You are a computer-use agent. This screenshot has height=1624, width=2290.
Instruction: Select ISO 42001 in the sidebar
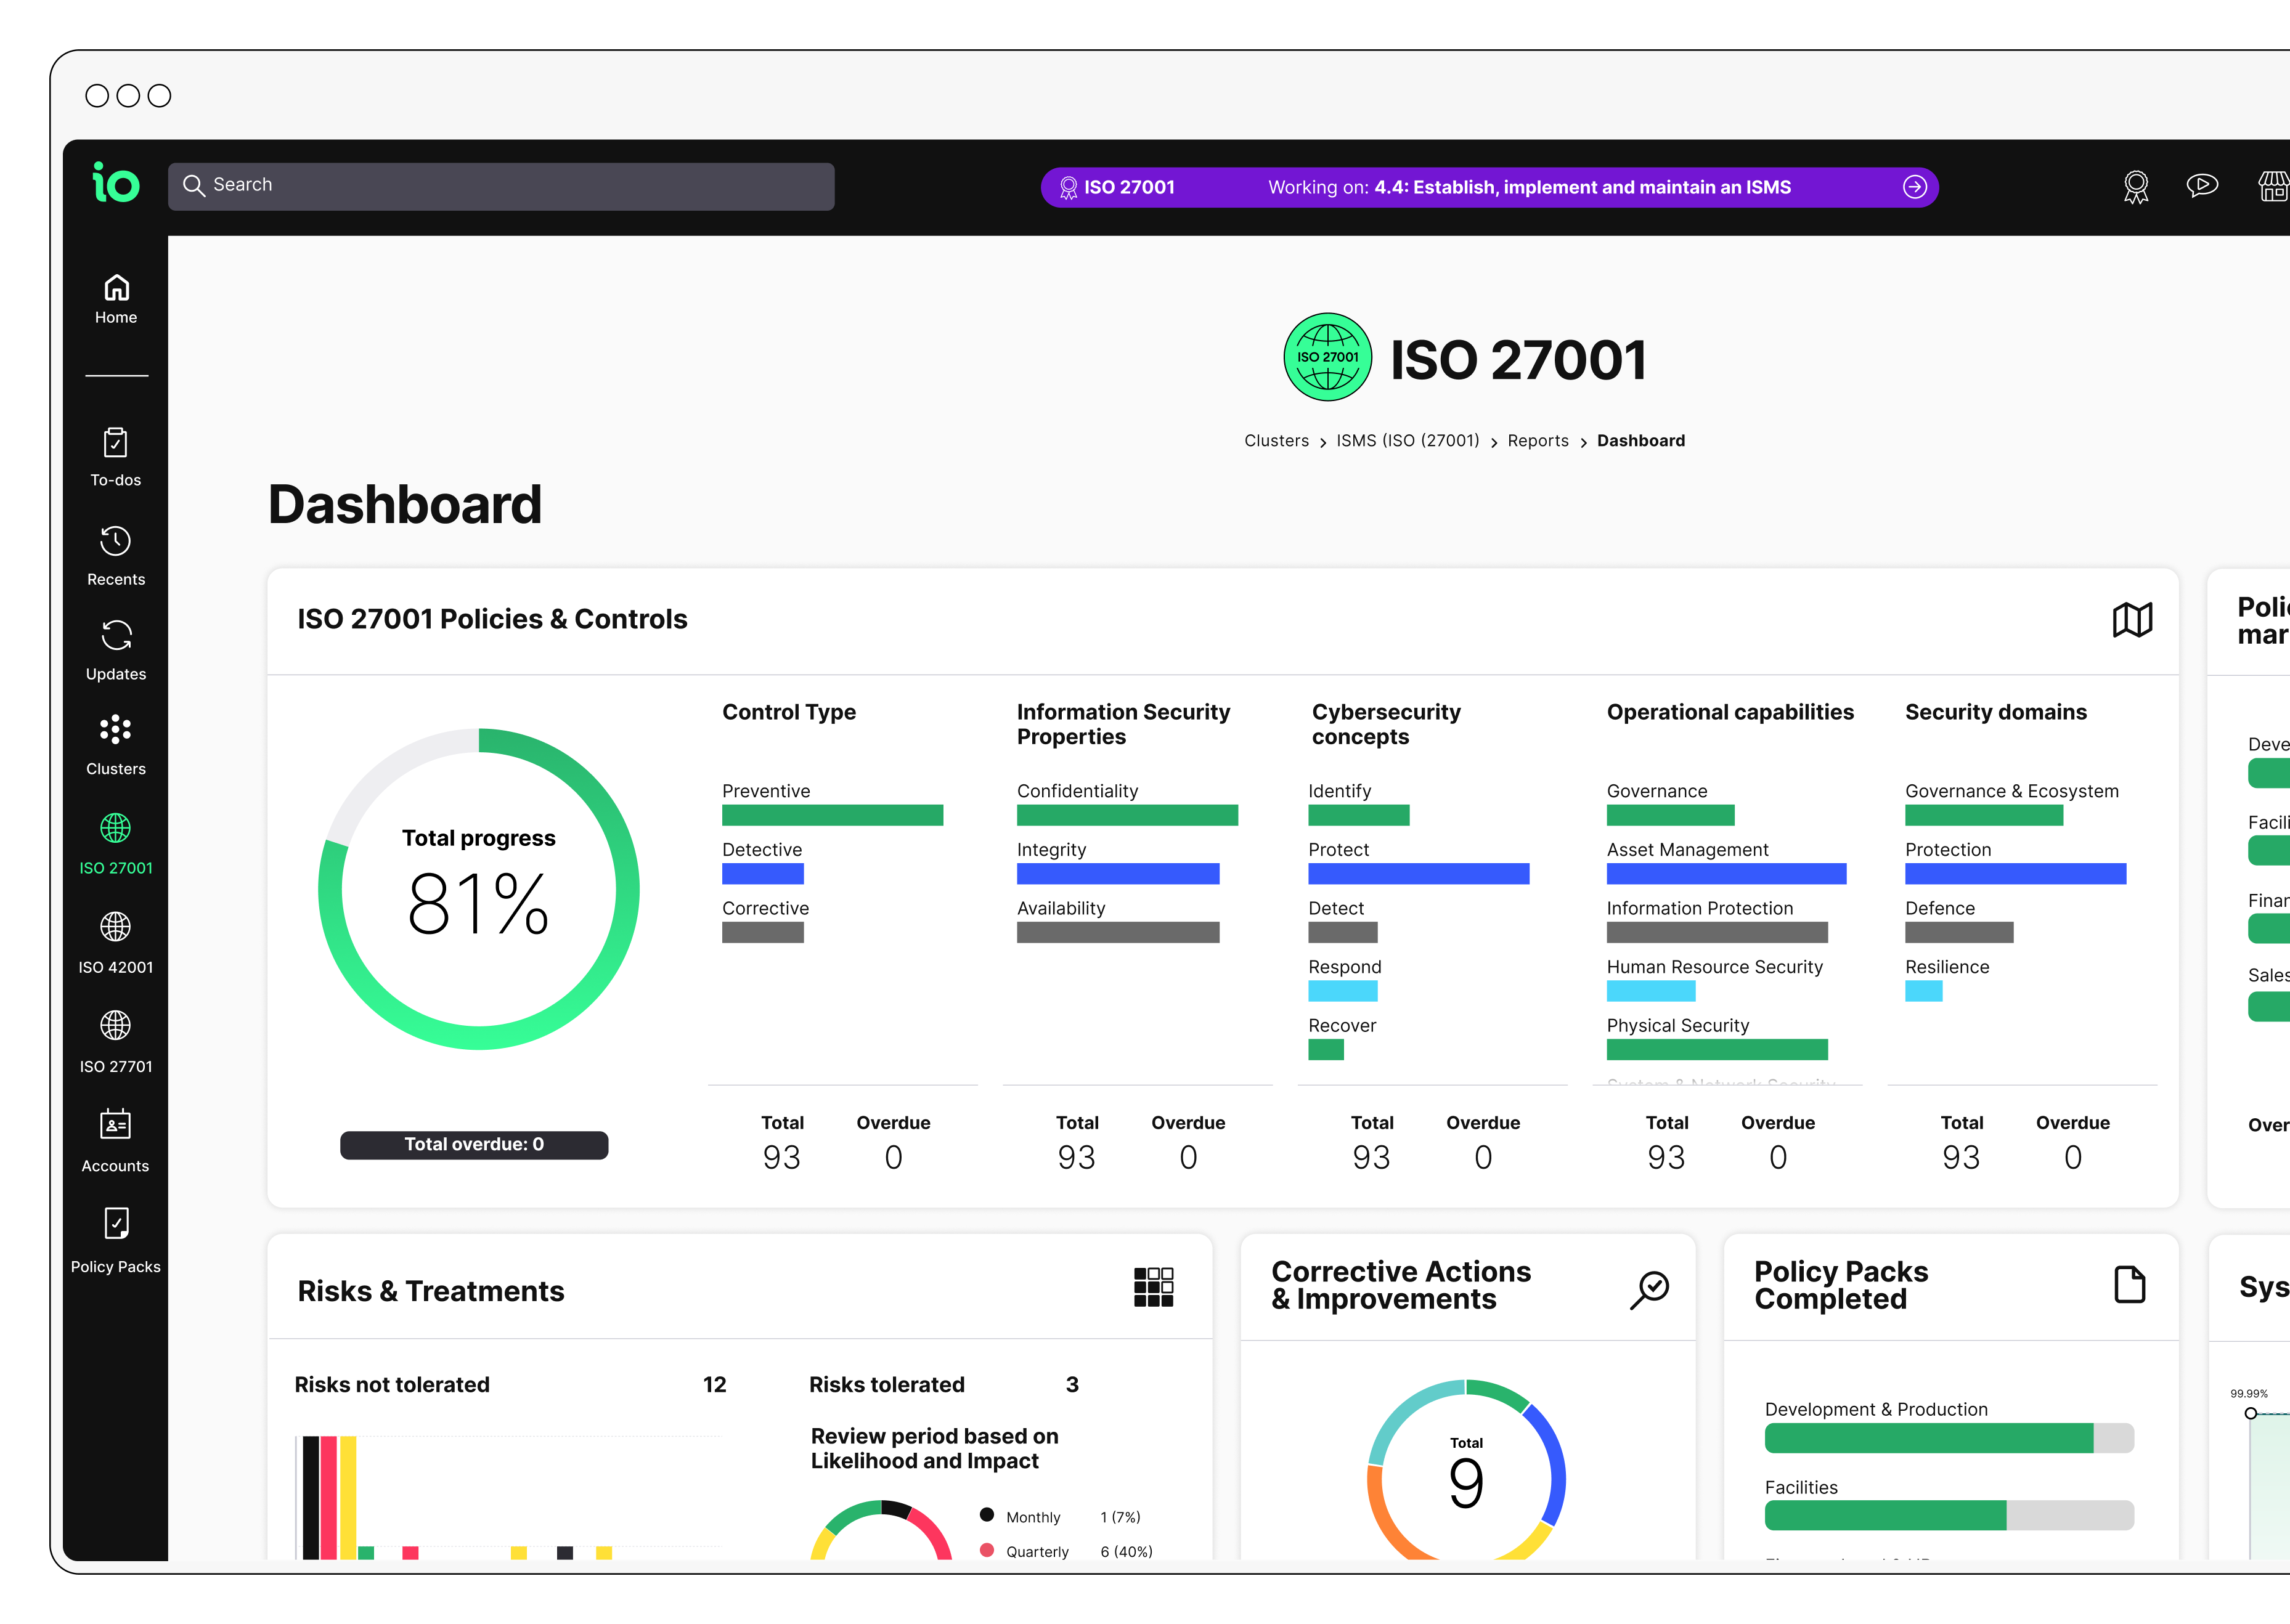116,943
